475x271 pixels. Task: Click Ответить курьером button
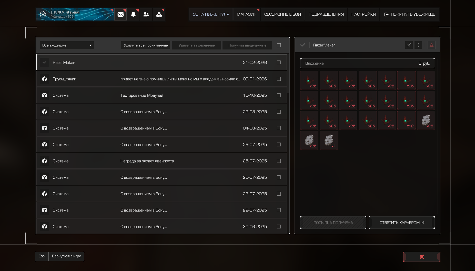click(402, 223)
